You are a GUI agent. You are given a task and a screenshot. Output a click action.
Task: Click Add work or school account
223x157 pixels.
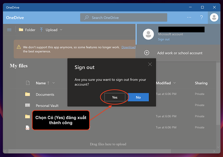click(x=180, y=53)
